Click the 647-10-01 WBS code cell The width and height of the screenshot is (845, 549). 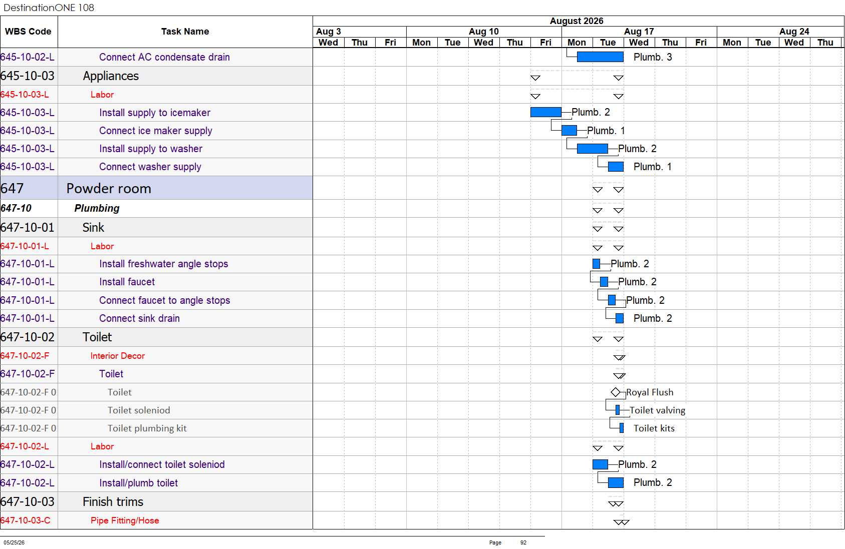pos(29,227)
